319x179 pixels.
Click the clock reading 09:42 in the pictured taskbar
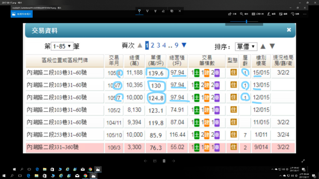pyautogui.click(x=294, y=169)
